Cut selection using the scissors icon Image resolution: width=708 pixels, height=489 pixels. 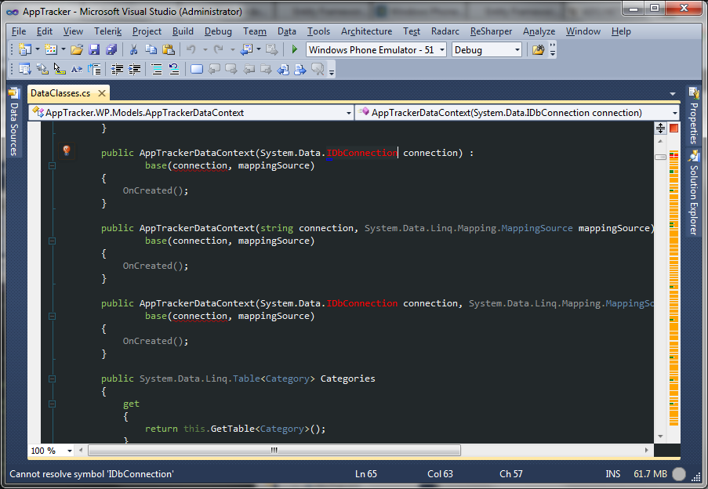(133, 49)
